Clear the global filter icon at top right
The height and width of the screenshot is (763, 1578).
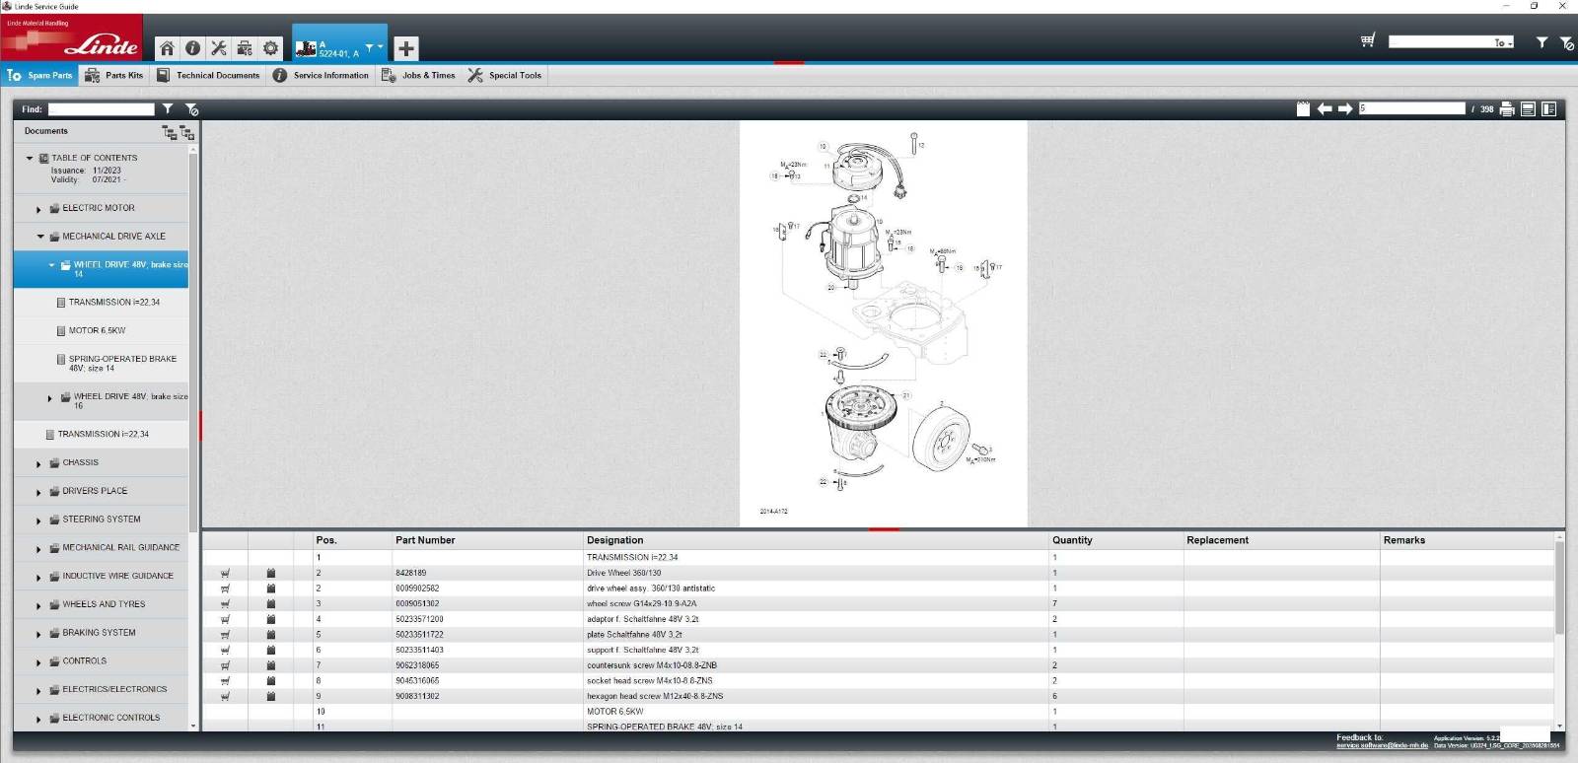pos(1566,42)
